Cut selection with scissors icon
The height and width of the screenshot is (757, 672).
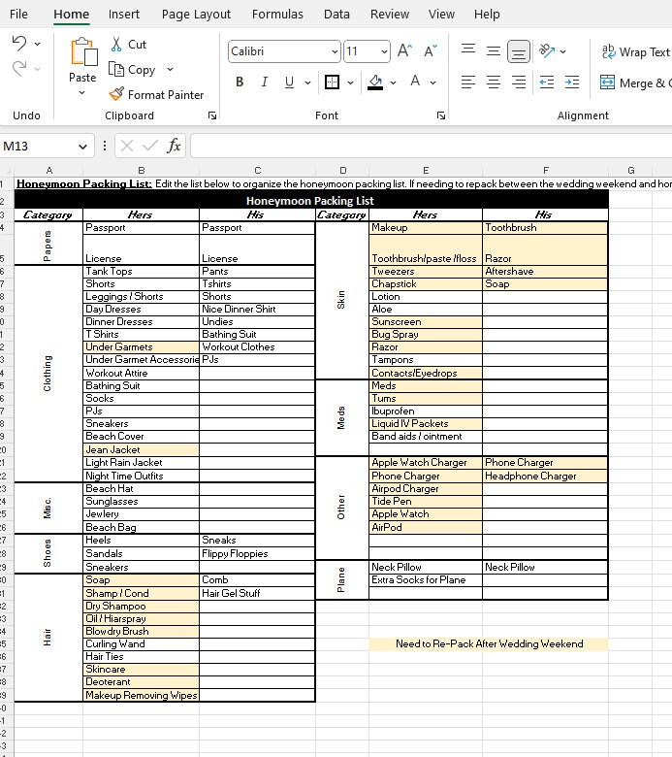click(x=116, y=45)
